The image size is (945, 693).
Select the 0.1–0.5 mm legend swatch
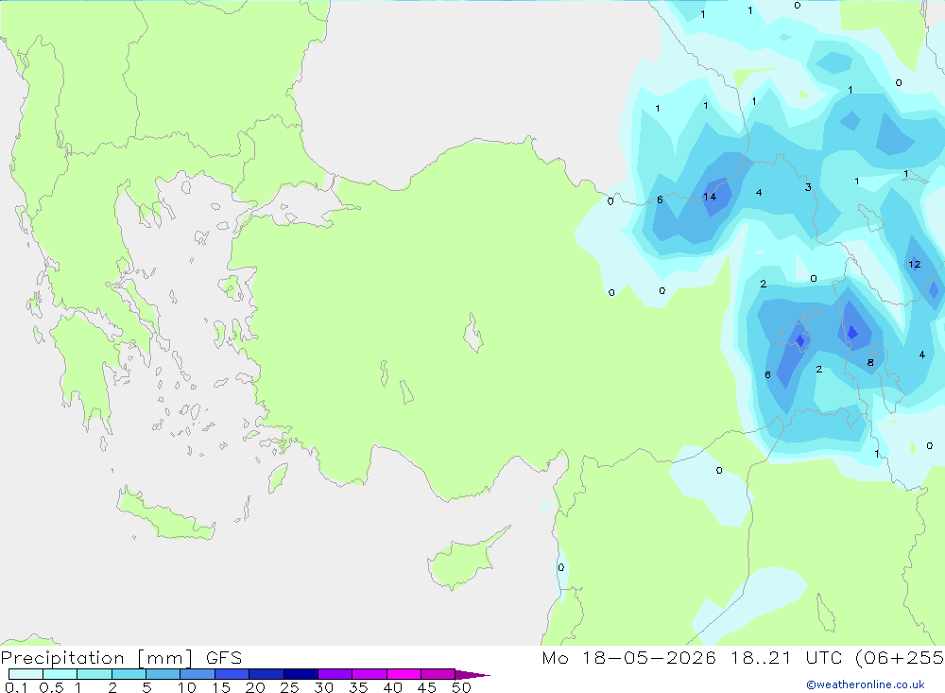26,674
